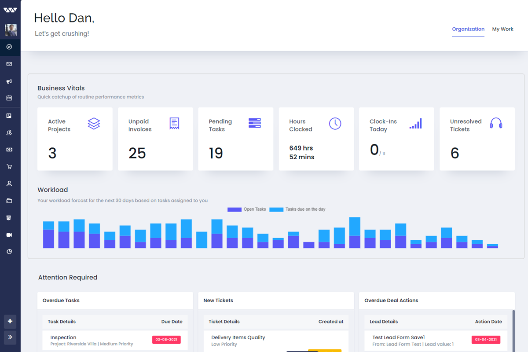Click Dan's profile picture in the sidebar
The height and width of the screenshot is (352, 528).
(x=10, y=30)
